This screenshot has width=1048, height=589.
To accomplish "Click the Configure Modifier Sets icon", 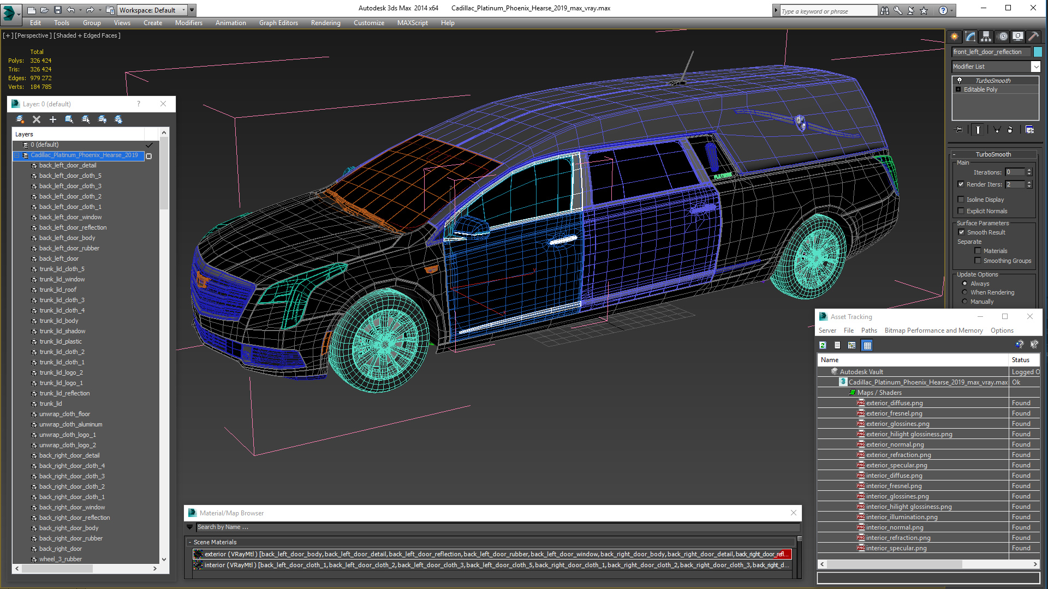I will coord(1029,130).
